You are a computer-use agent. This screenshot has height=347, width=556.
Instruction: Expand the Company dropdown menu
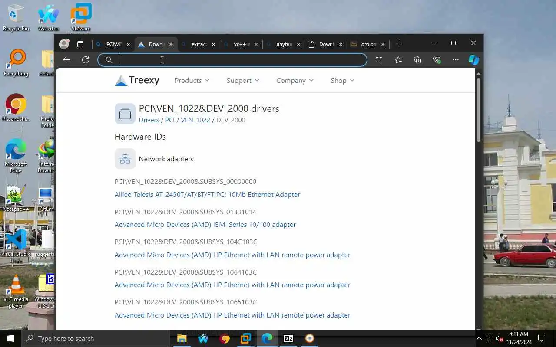(x=295, y=80)
